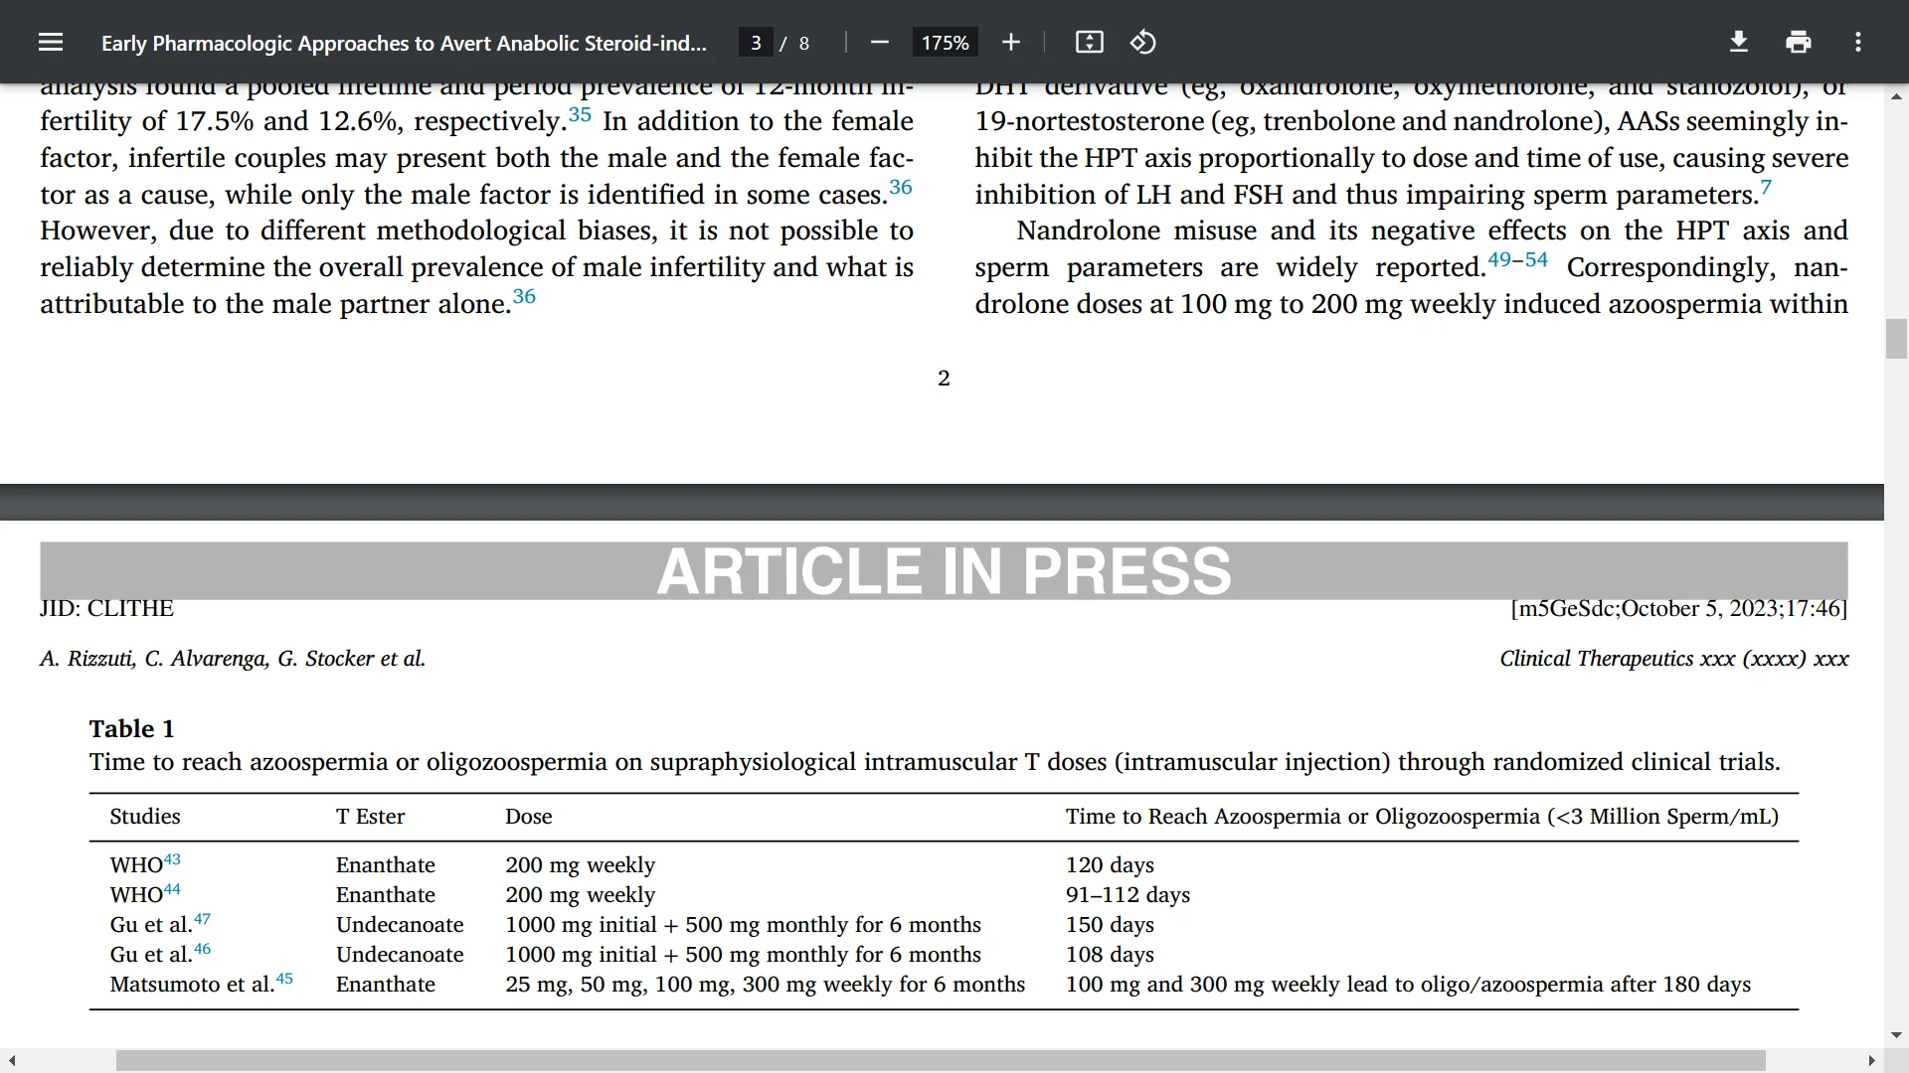Open Gu et al. reference 47

202,919
